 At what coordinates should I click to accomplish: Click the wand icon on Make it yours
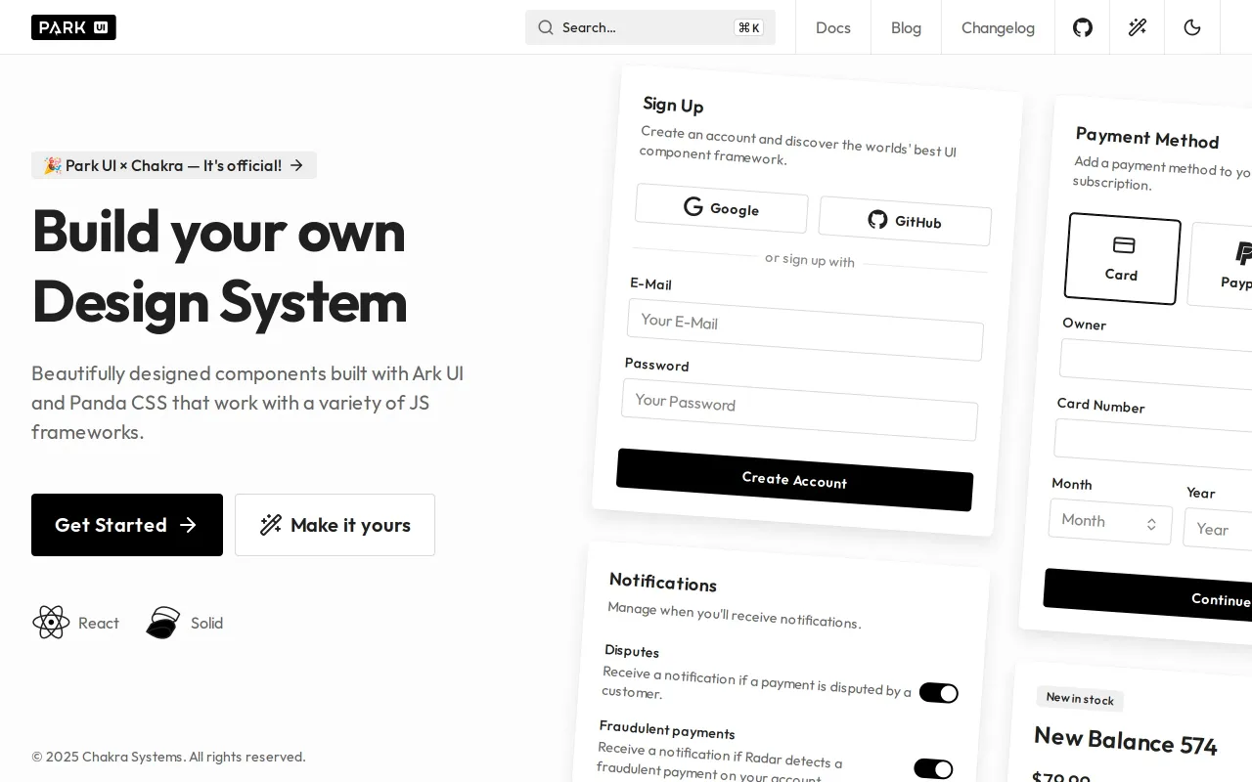[x=271, y=525]
